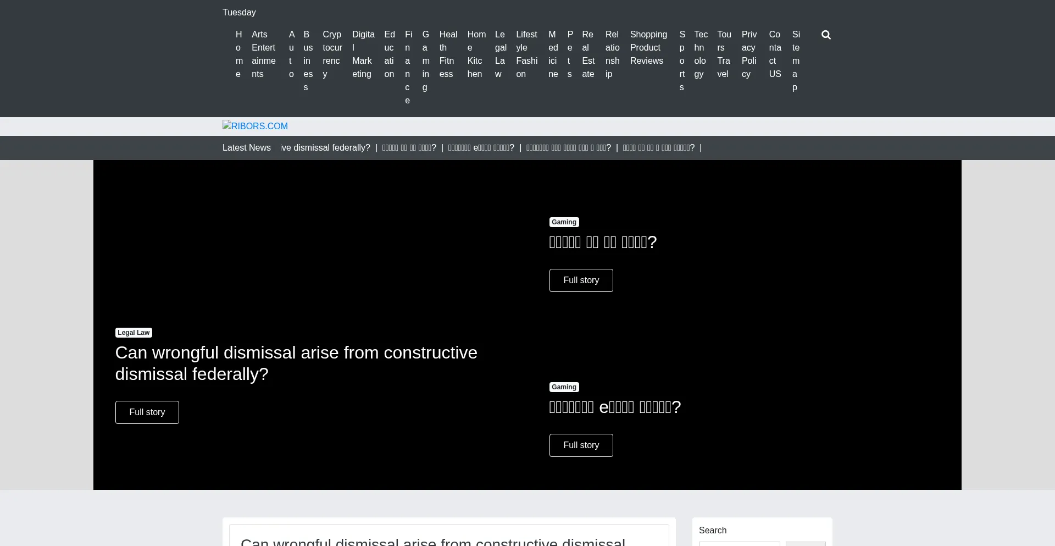Select Cryptocurrency in navigation bar

pos(332,54)
